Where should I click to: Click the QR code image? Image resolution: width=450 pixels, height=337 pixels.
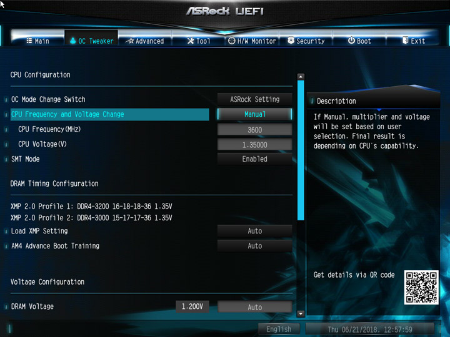421,287
